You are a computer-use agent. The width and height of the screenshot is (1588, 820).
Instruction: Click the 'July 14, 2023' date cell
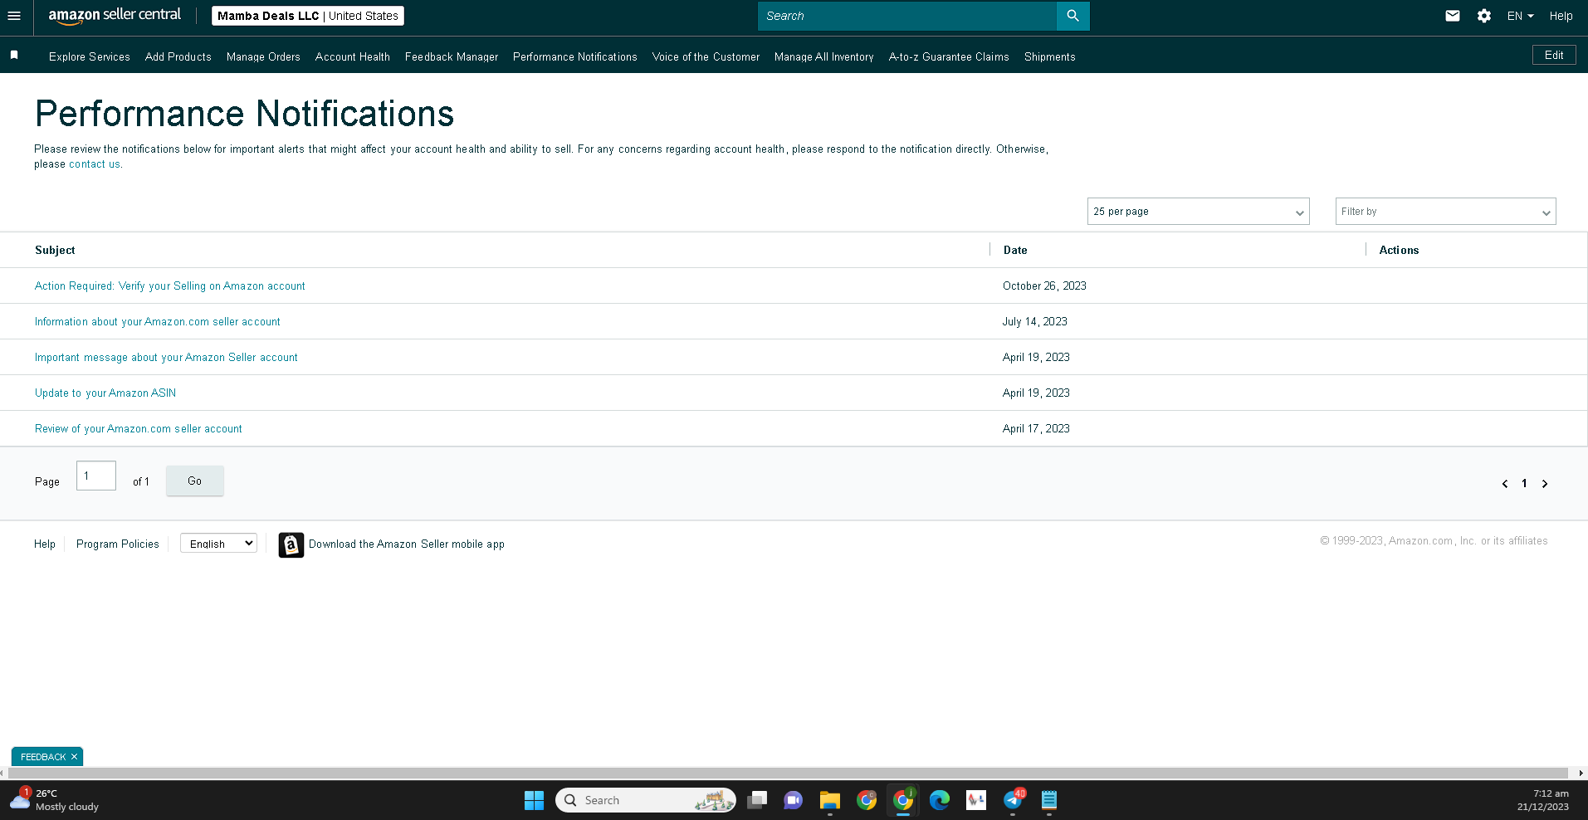1035,321
